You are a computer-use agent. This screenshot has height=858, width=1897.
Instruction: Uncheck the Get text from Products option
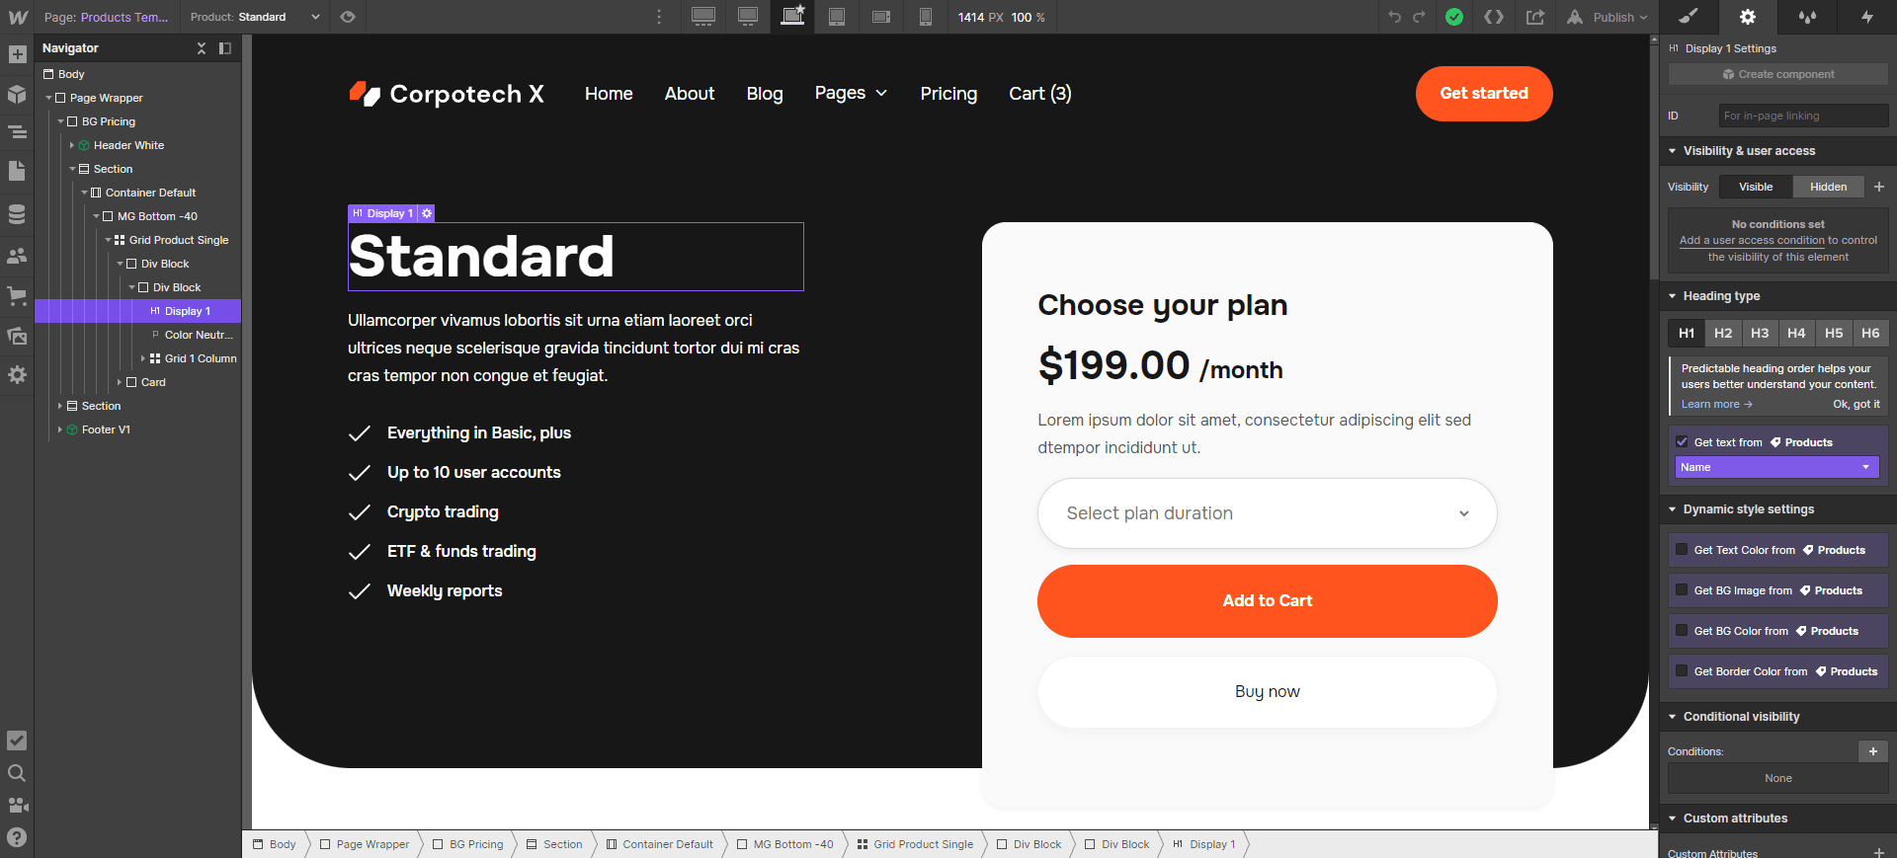[x=1683, y=442]
